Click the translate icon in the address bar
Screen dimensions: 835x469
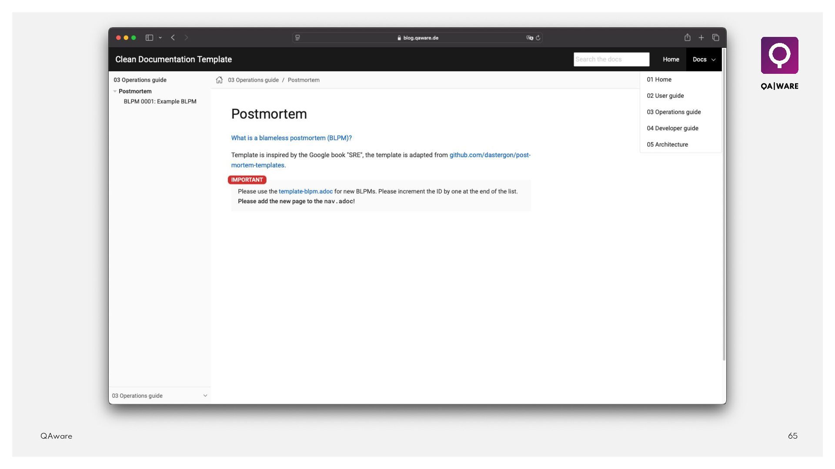pos(529,38)
